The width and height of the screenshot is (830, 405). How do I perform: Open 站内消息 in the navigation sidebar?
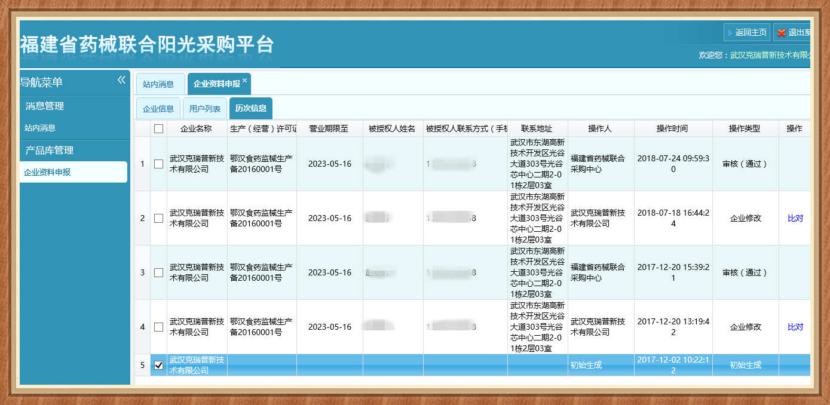pyautogui.click(x=40, y=128)
